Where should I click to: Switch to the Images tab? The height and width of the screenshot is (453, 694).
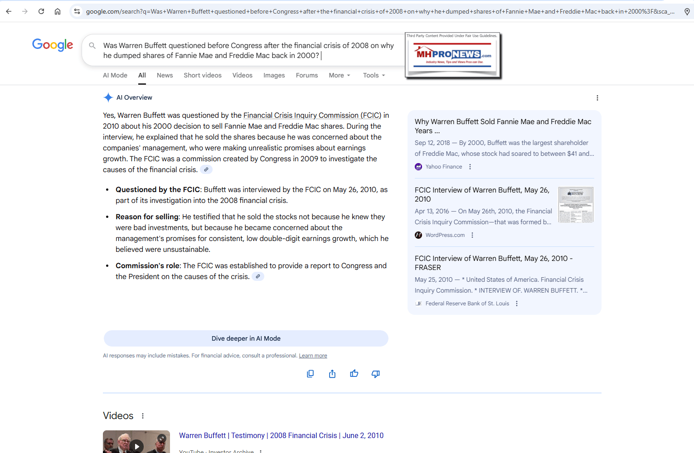(x=274, y=75)
